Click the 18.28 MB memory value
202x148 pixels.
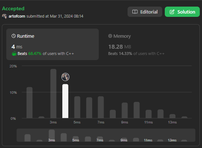pyautogui.click(x=119, y=47)
